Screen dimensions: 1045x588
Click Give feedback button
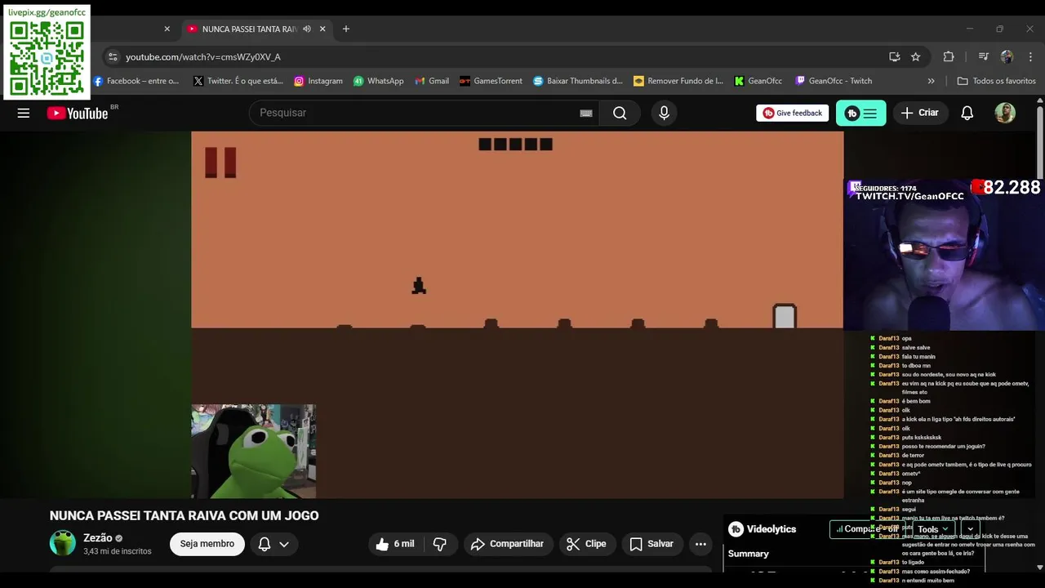792,114
